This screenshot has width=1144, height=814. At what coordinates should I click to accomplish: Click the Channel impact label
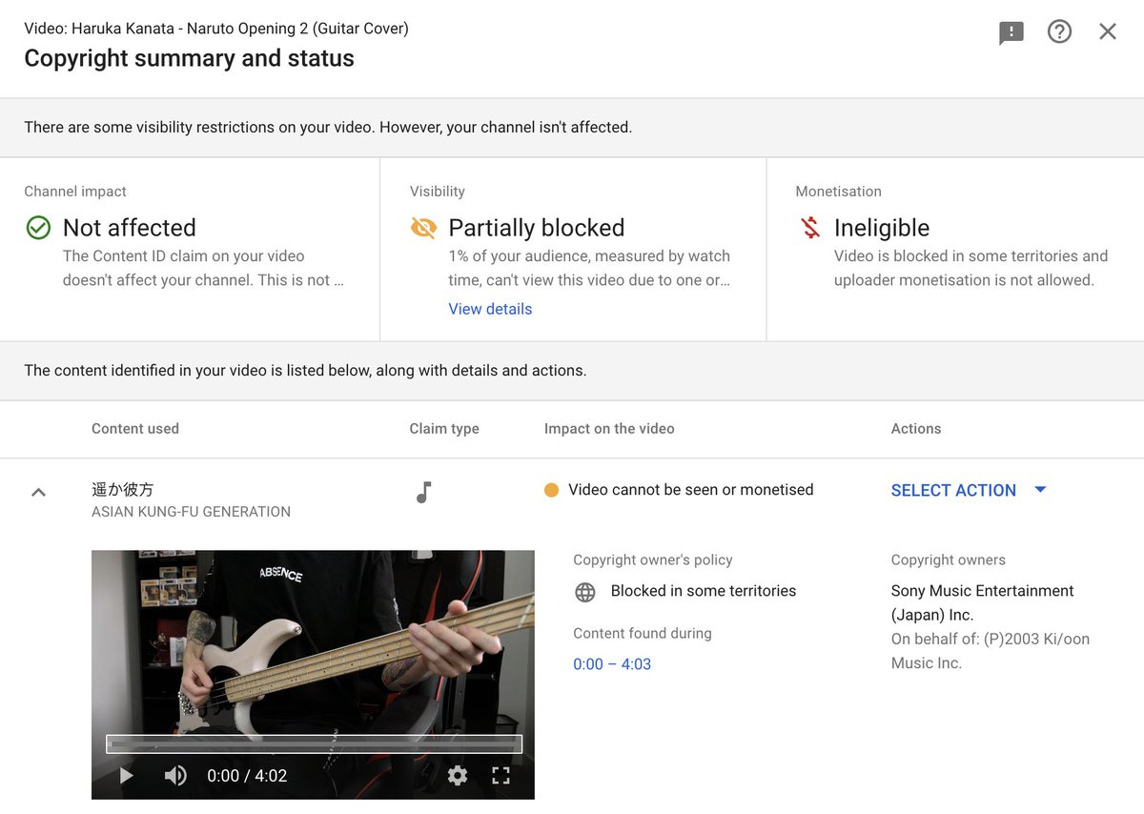[x=75, y=192]
